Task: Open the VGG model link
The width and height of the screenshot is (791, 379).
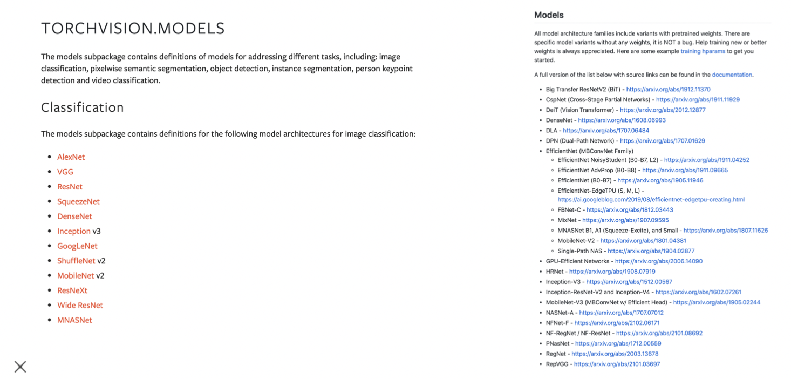Action: [65, 172]
